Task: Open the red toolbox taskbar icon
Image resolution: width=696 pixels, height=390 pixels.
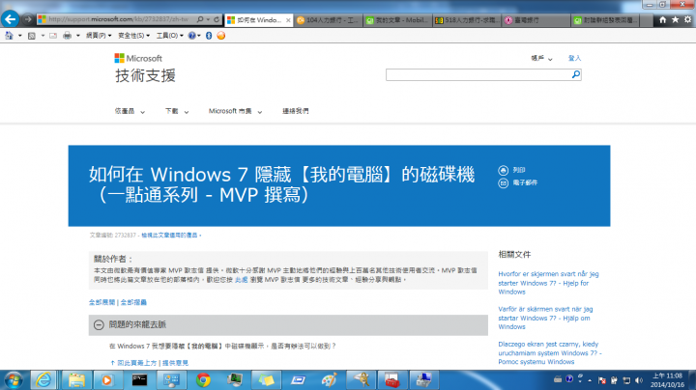Action: pyautogui.click(x=391, y=380)
